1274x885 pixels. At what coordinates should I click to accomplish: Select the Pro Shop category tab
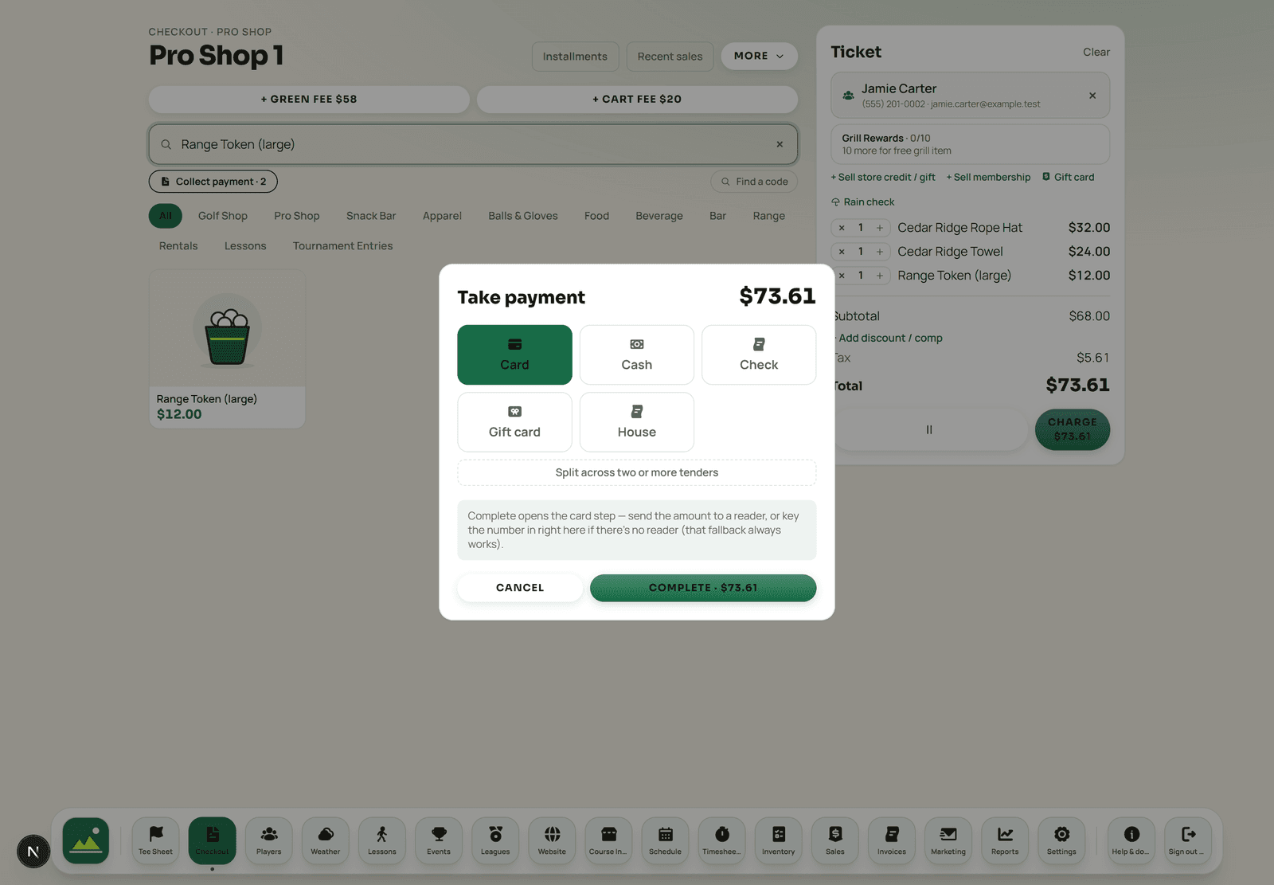(297, 216)
